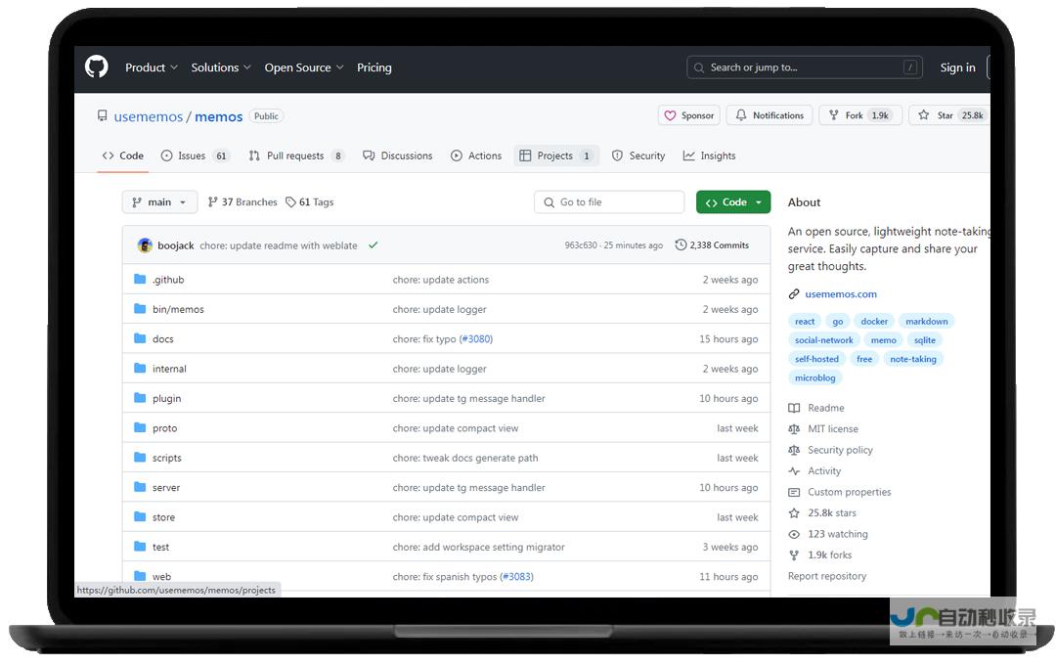The image size is (1056, 665).
Task: Click the bell icon on Notifications
Action: tap(741, 115)
